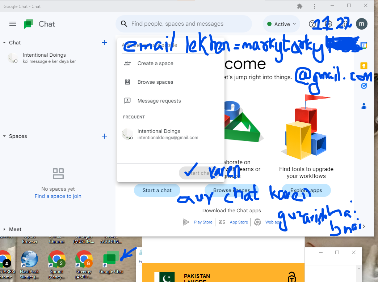
Task: Open the window's three-dot menu
Action: (x=314, y=6)
